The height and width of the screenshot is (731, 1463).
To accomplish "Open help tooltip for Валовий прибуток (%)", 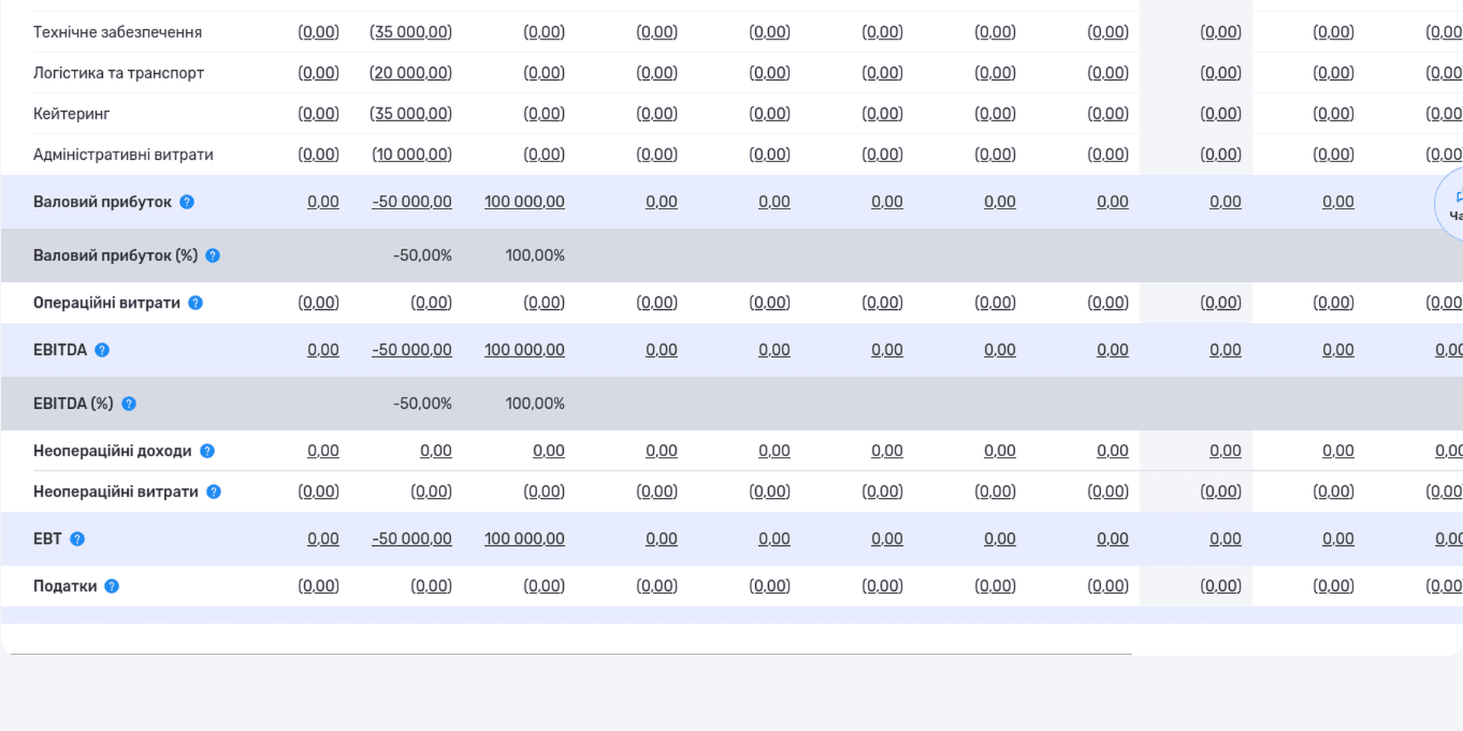I will click(x=213, y=256).
